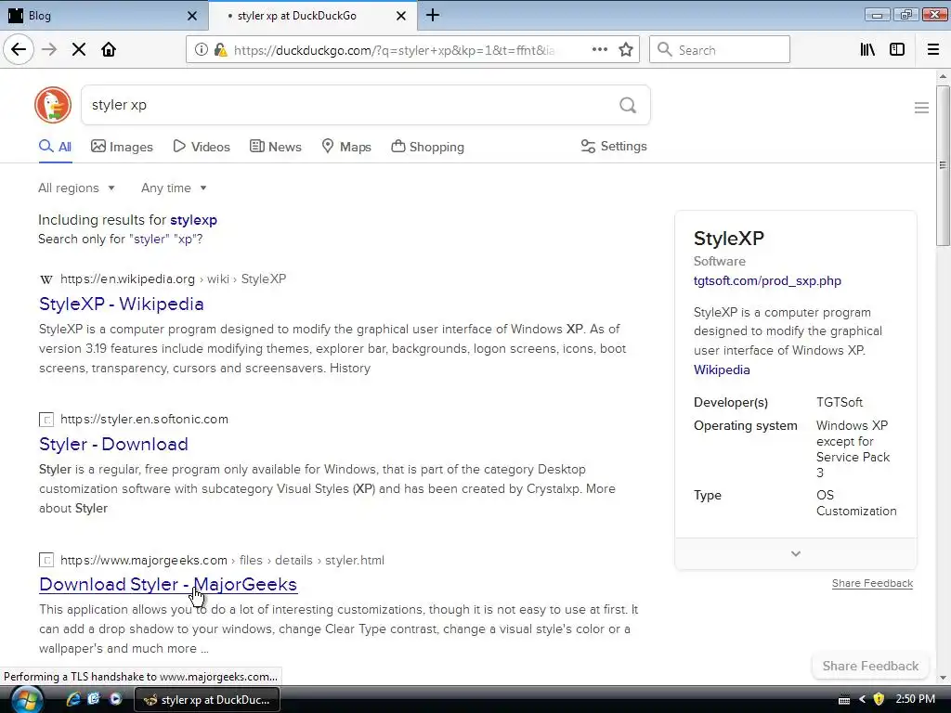Click the keyboard tray icon
The width and height of the screenshot is (951, 713).
(843, 700)
